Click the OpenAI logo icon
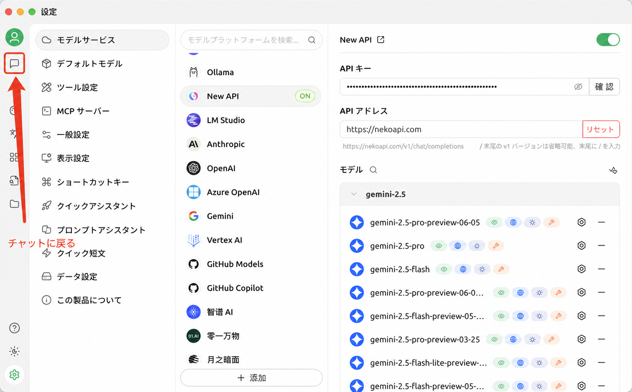The height and width of the screenshot is (392, 632). (x=194, y=168)
